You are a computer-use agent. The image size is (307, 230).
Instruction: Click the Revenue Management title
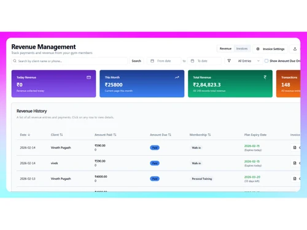(x=44, y=47)
